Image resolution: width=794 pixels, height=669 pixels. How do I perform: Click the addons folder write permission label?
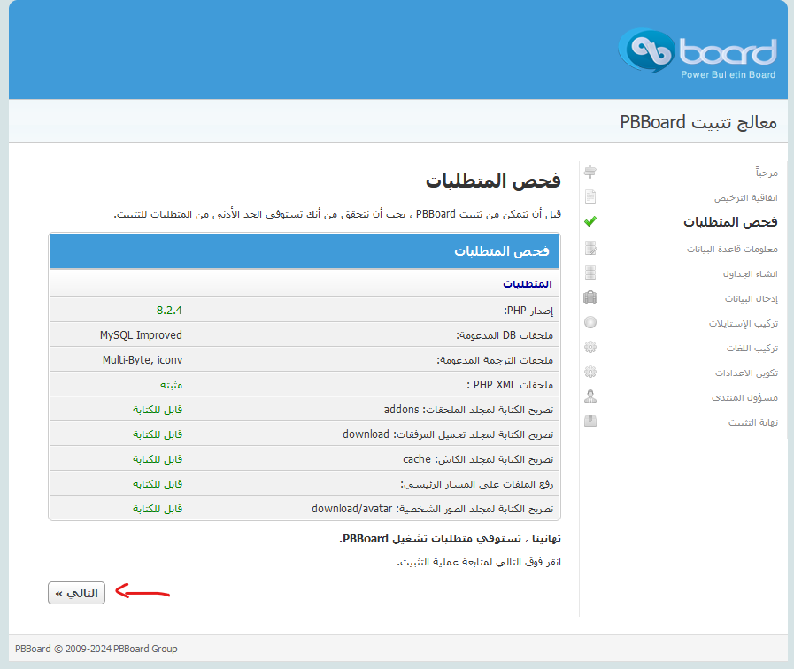point(468,410)
